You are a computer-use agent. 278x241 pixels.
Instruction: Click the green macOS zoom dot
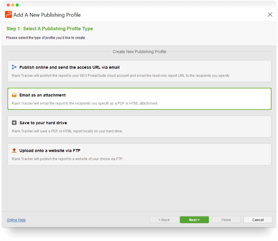(x=17, y=5)
